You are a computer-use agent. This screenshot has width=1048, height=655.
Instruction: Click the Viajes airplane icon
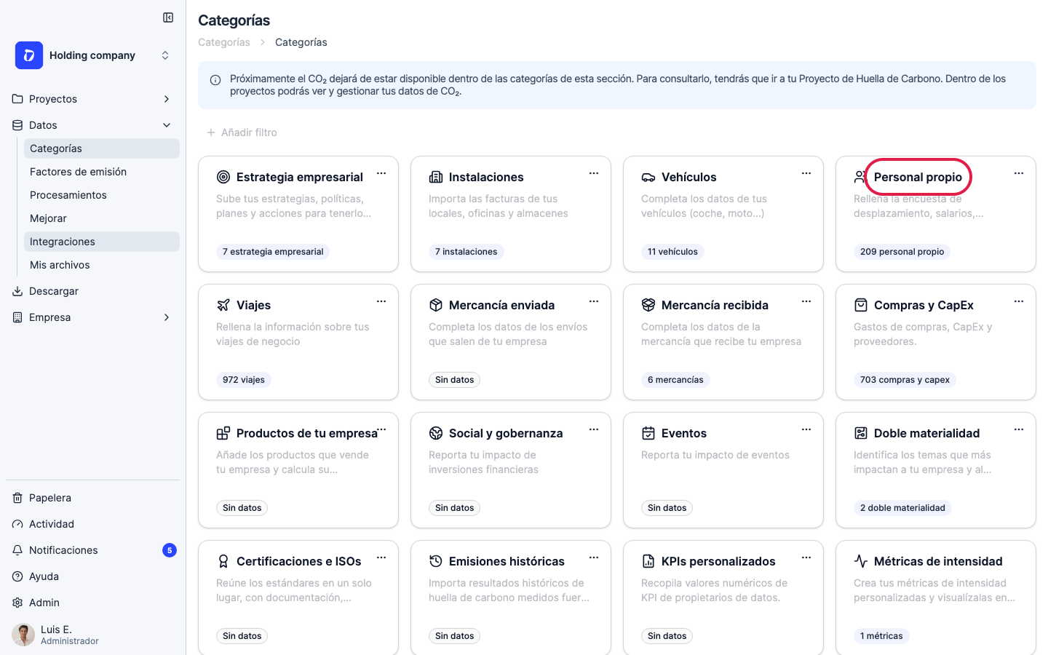pyautogui.click(x=223, y=305)
